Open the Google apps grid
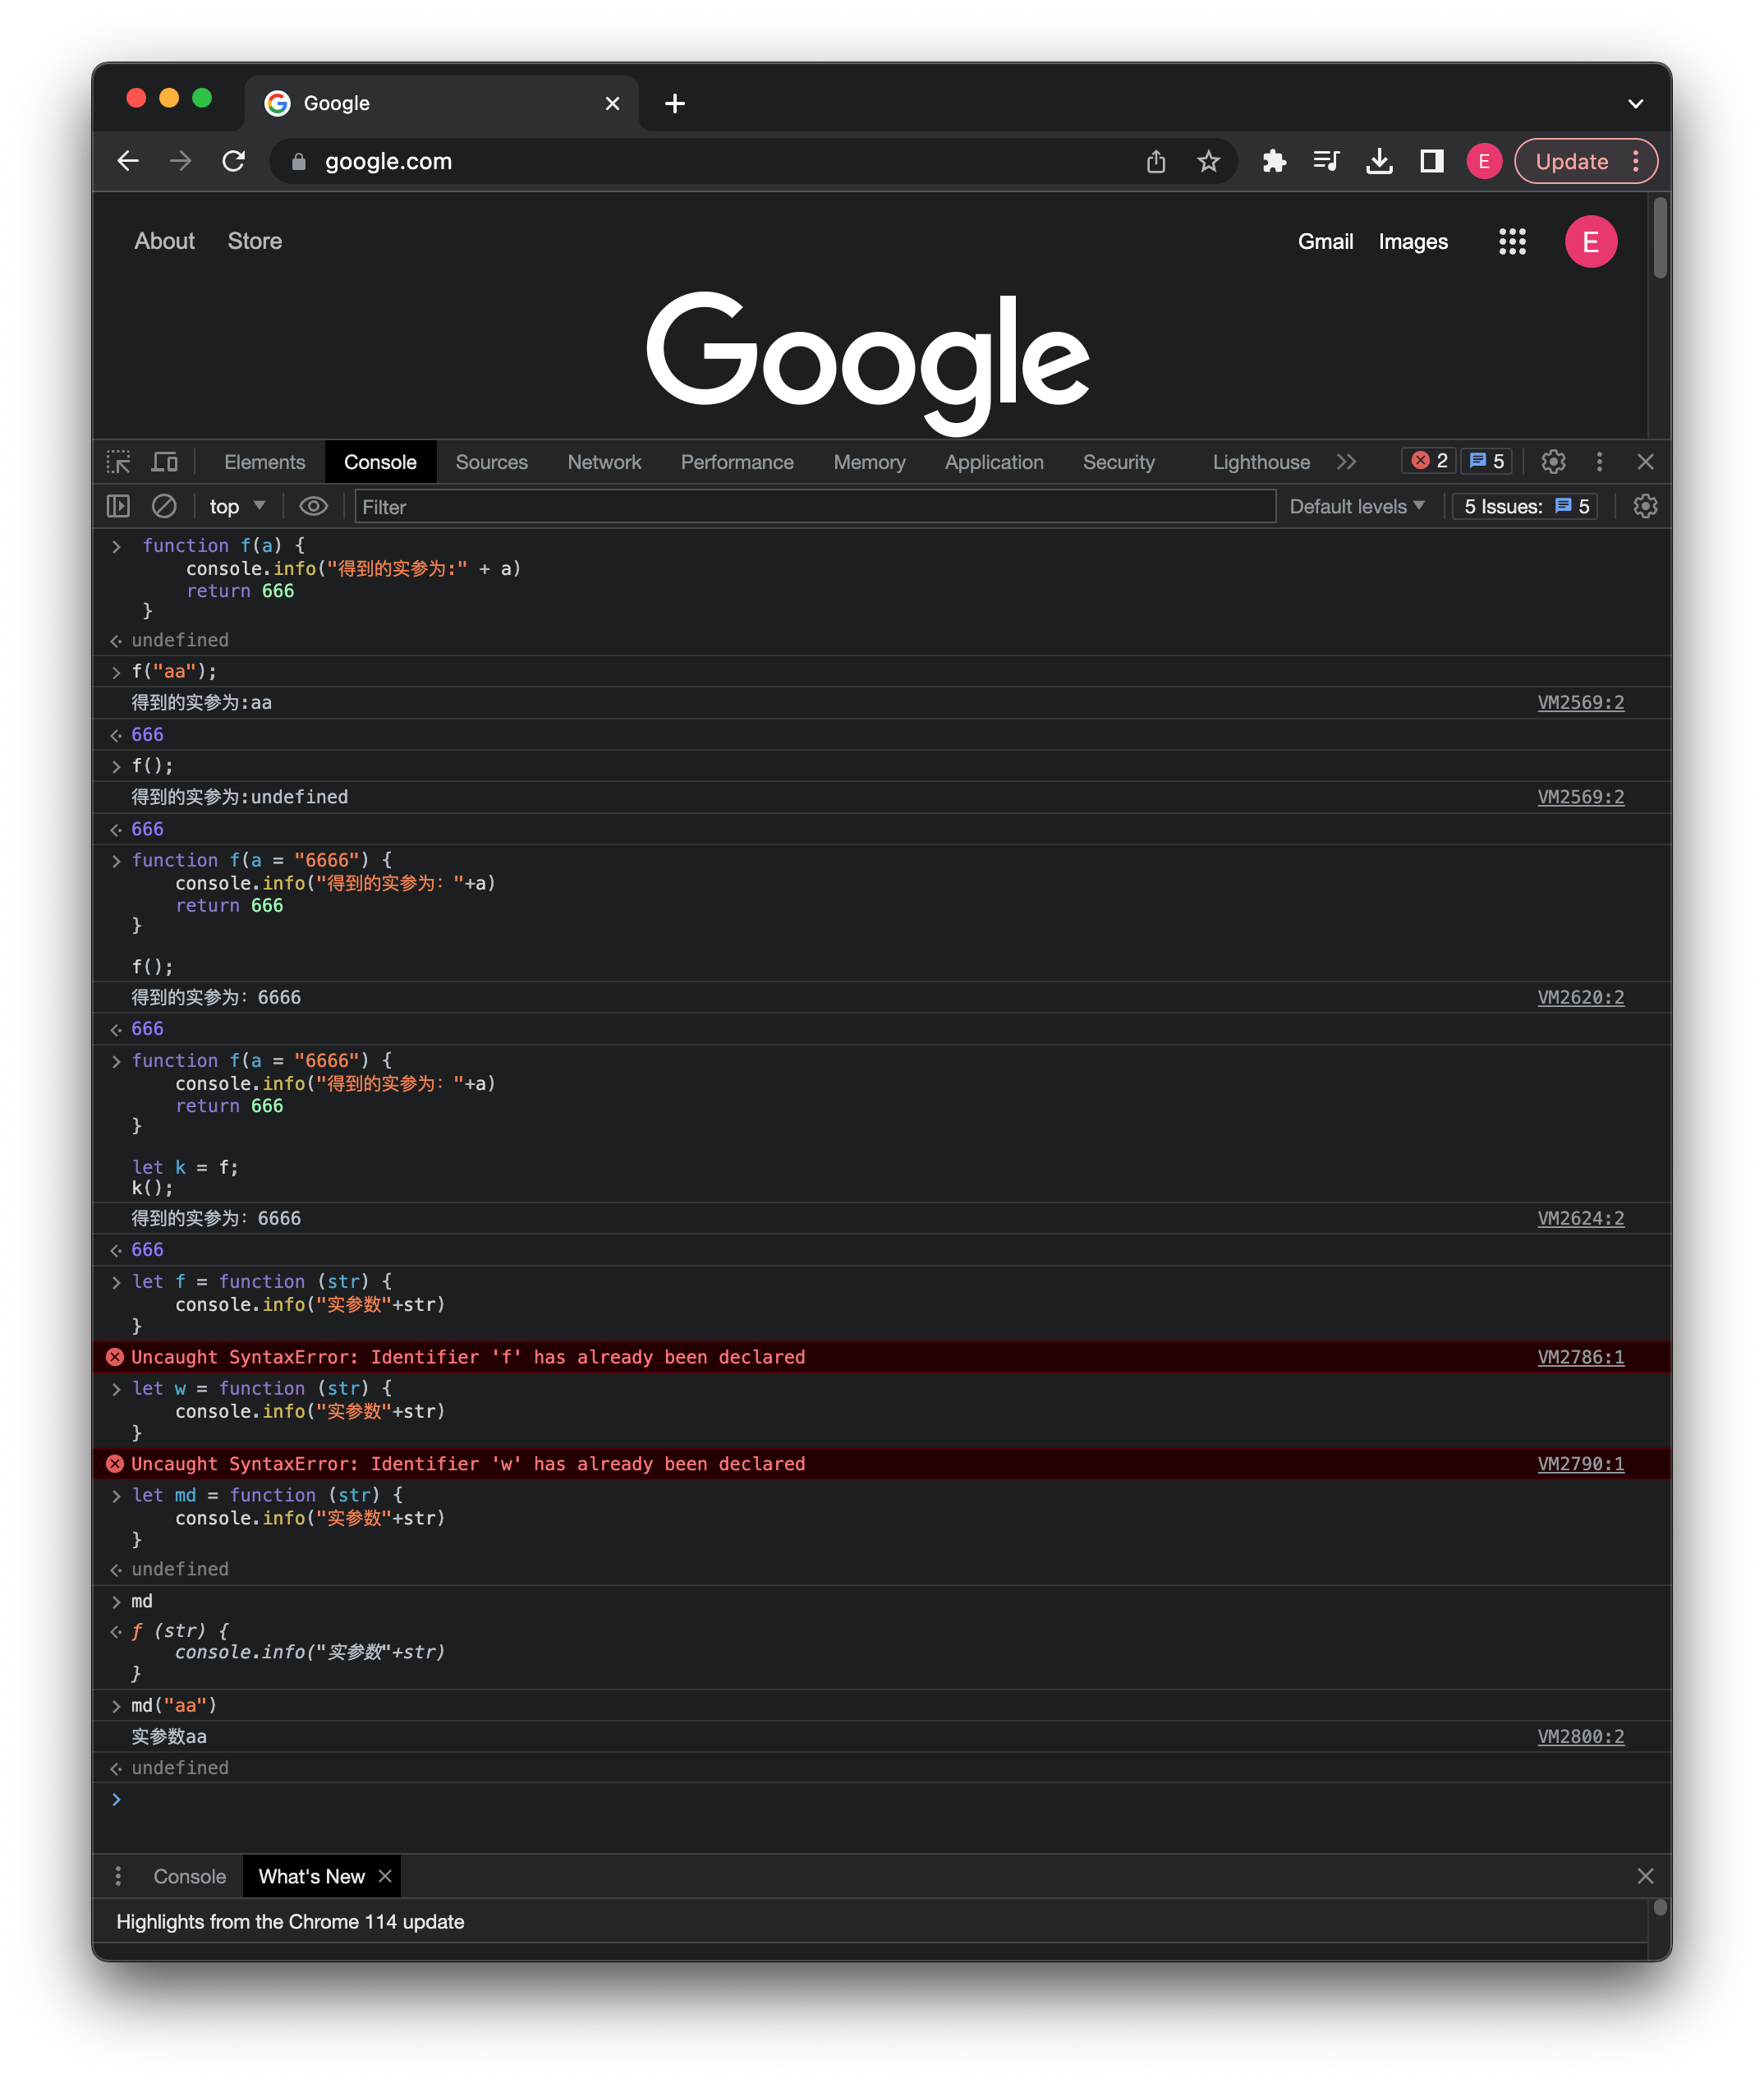Screen dimensions: 1764x2083 pyautogui.click(x=1512, y=241)
